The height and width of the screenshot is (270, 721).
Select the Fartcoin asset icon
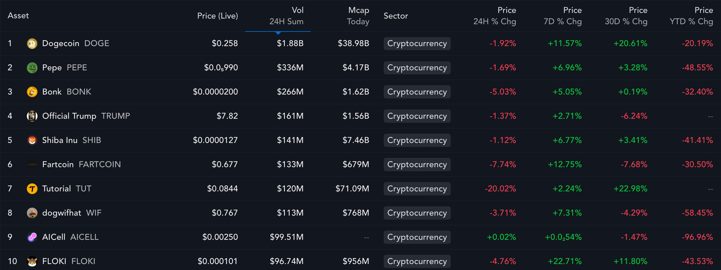32,164
